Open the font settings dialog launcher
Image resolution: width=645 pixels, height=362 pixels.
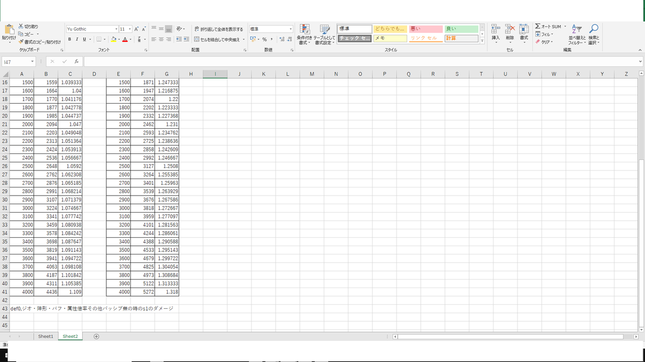tap(146, 50)
